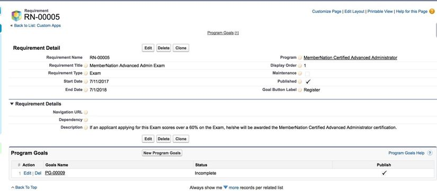Click help bubble beside Maintenance label

coord(300,73)
